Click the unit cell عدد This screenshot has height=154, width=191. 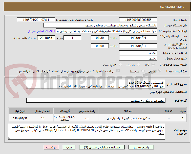coord(87,118)
